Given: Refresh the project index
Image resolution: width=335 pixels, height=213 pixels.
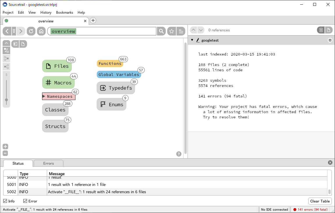Looking at the screenshot, I should tap(31, 31).
